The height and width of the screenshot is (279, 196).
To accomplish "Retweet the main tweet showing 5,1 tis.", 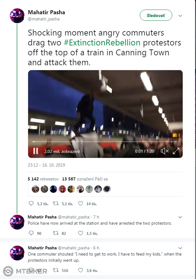I will [x=56, y=203].
